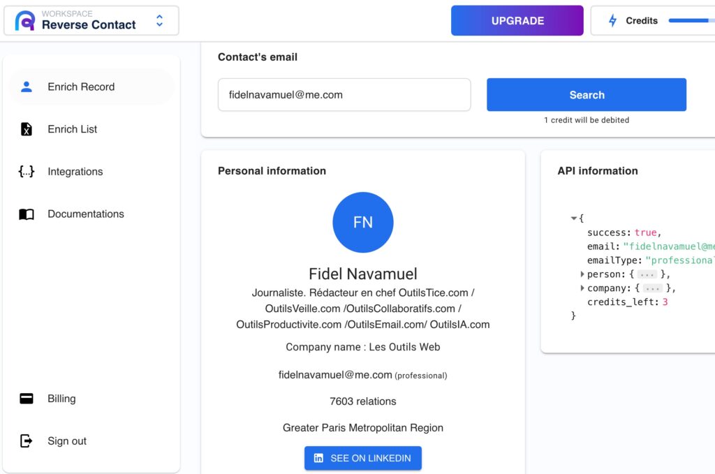Screen dimensions: 715x474
Task: Click the Enrich List spreadsheet file icon
Action: pos(27,129)
